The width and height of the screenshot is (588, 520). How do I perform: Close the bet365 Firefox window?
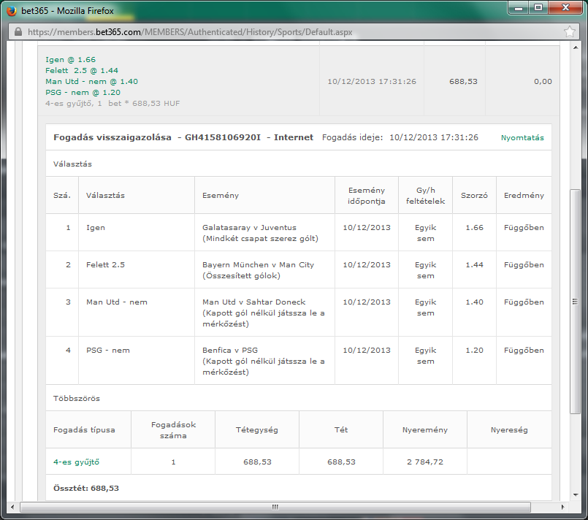[565, 8]
